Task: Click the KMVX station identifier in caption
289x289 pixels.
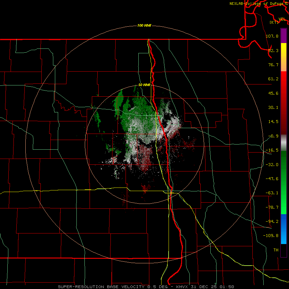Action: click(x=182, y=287)
